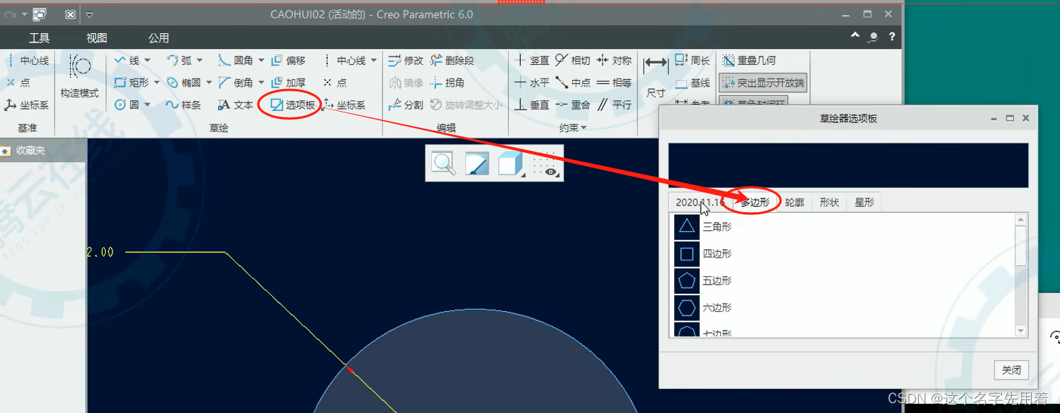The image size is (1060, 413).
Task: Select the 删除段 delete segment tool
Action: click(452, 60)
